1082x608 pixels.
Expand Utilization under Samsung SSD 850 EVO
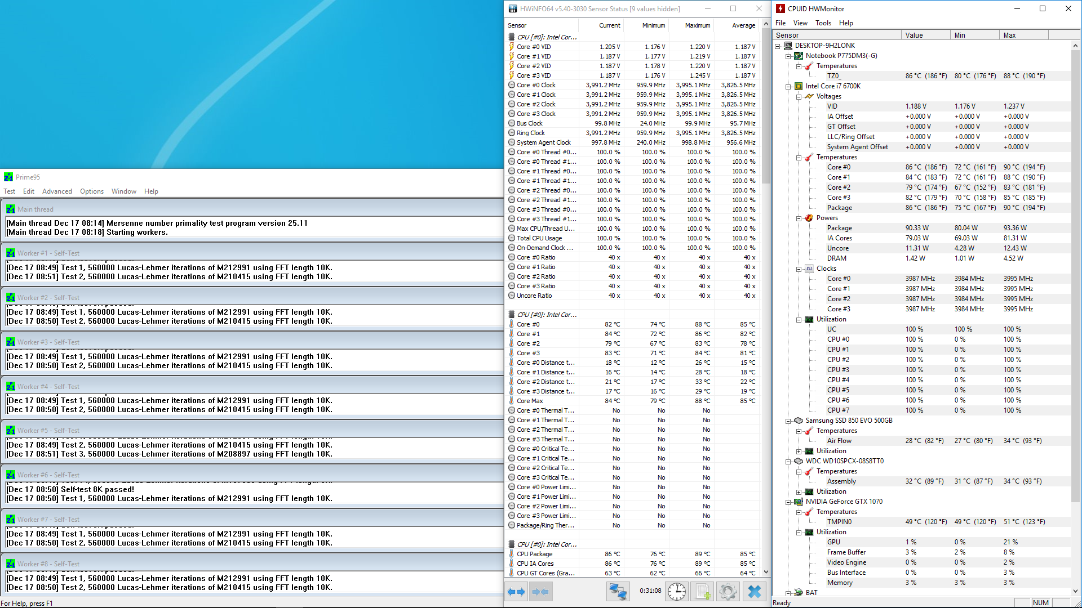[x=799, y=451]
